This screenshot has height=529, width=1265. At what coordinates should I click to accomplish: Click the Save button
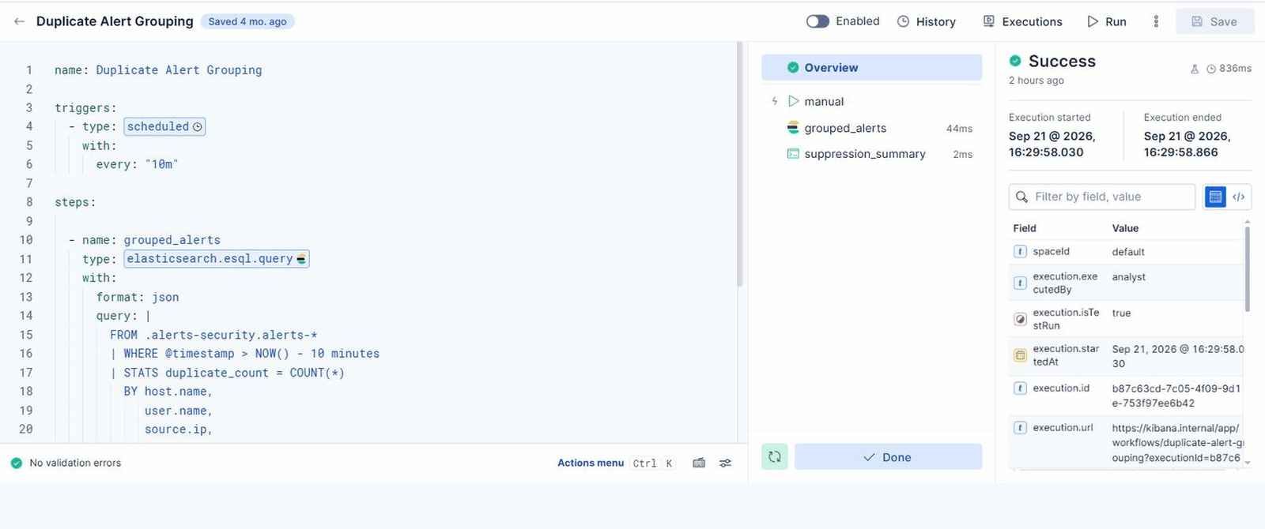tap(1214, 21)
